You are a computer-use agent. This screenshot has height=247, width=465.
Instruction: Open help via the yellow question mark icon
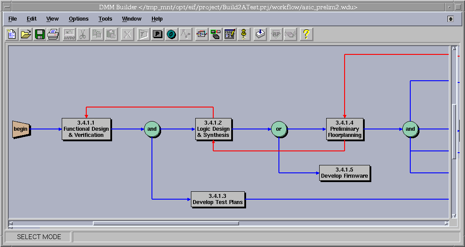(x=306, y=34)
